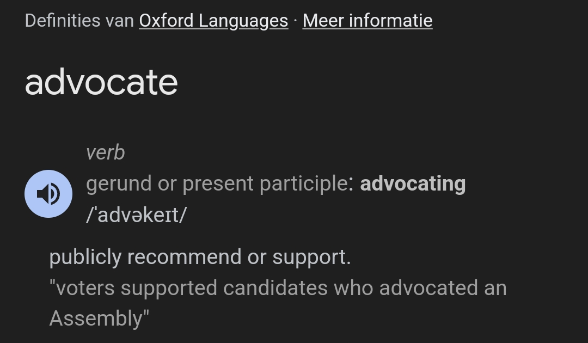Click the word "support." ending the definition
The width and height of the screenshot is (588, 343).
point(311,257)
